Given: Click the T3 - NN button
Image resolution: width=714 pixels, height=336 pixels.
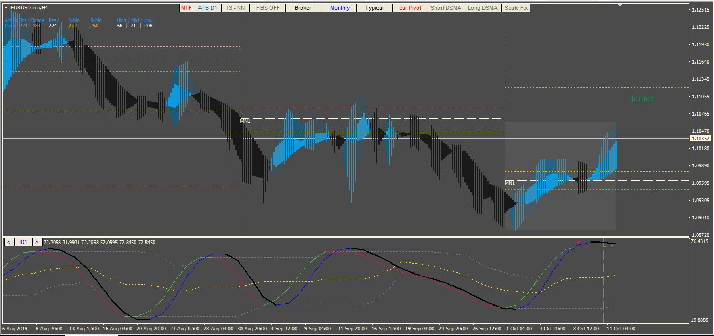Looking at the screenshot, I should click(235, 8).
